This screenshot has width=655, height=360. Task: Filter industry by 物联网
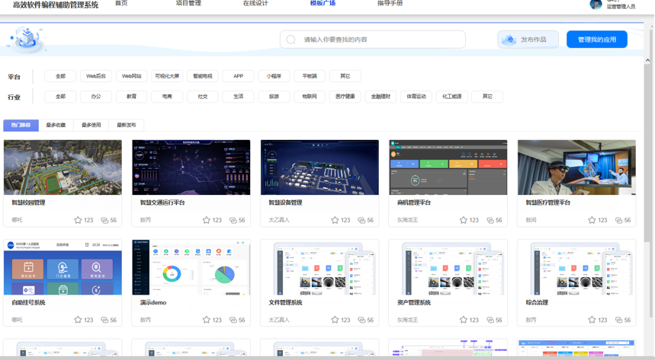click(310, 97)
